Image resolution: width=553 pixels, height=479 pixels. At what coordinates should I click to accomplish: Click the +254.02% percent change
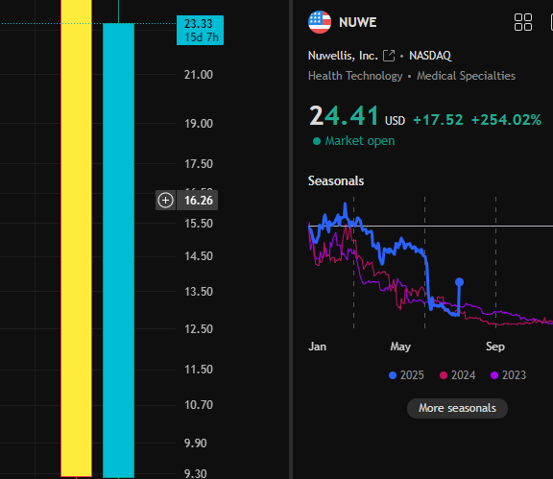pos(506,120)
